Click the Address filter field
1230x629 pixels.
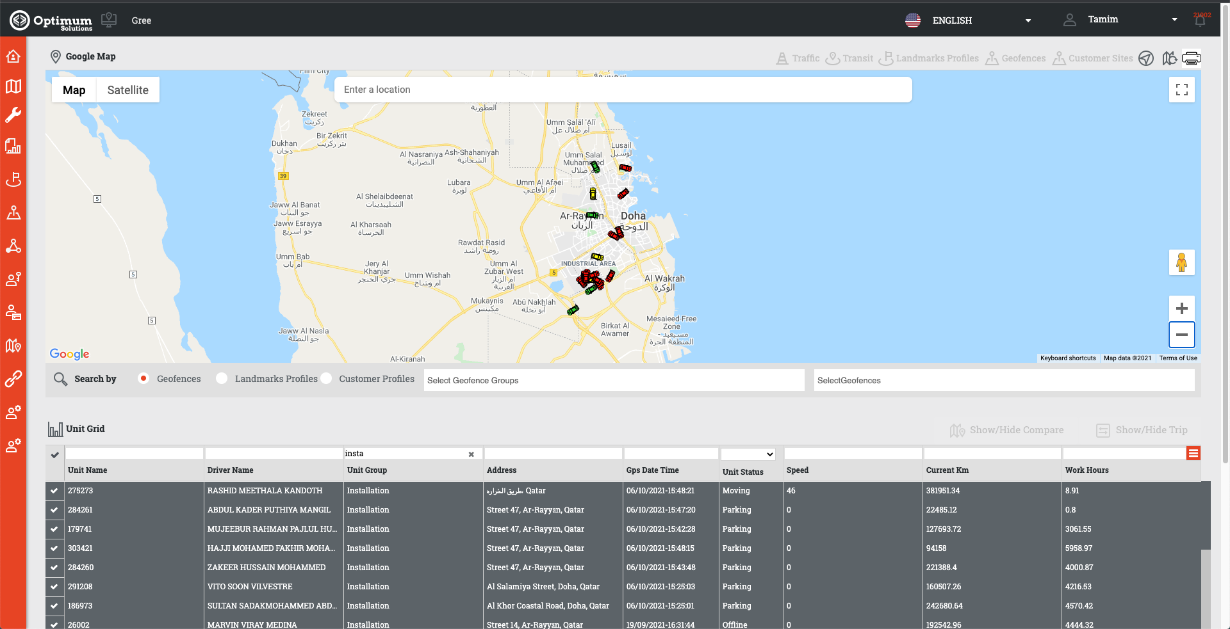tap(553, 454)
